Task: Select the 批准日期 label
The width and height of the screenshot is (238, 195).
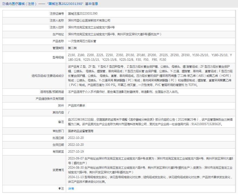Action: click(x=58, y=138)
